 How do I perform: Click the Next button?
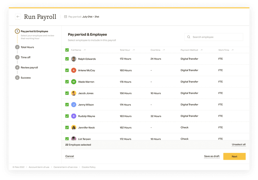click(x=234, y=156)
